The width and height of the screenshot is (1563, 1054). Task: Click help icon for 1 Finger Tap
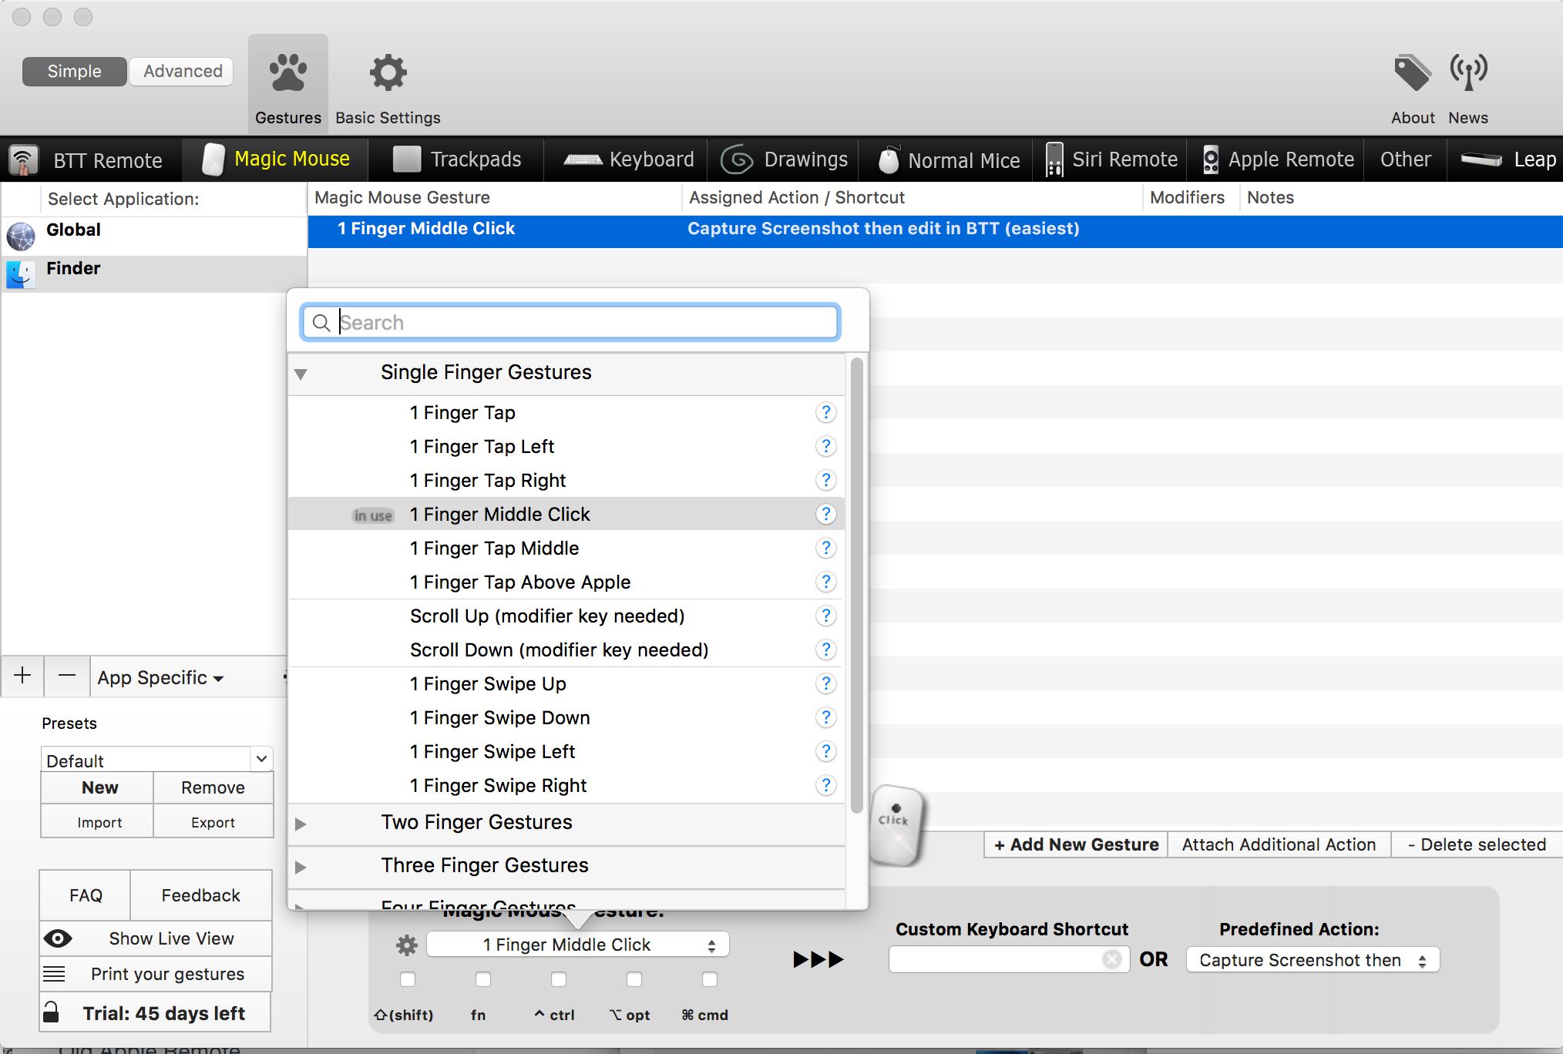click(x=825, y=412)
